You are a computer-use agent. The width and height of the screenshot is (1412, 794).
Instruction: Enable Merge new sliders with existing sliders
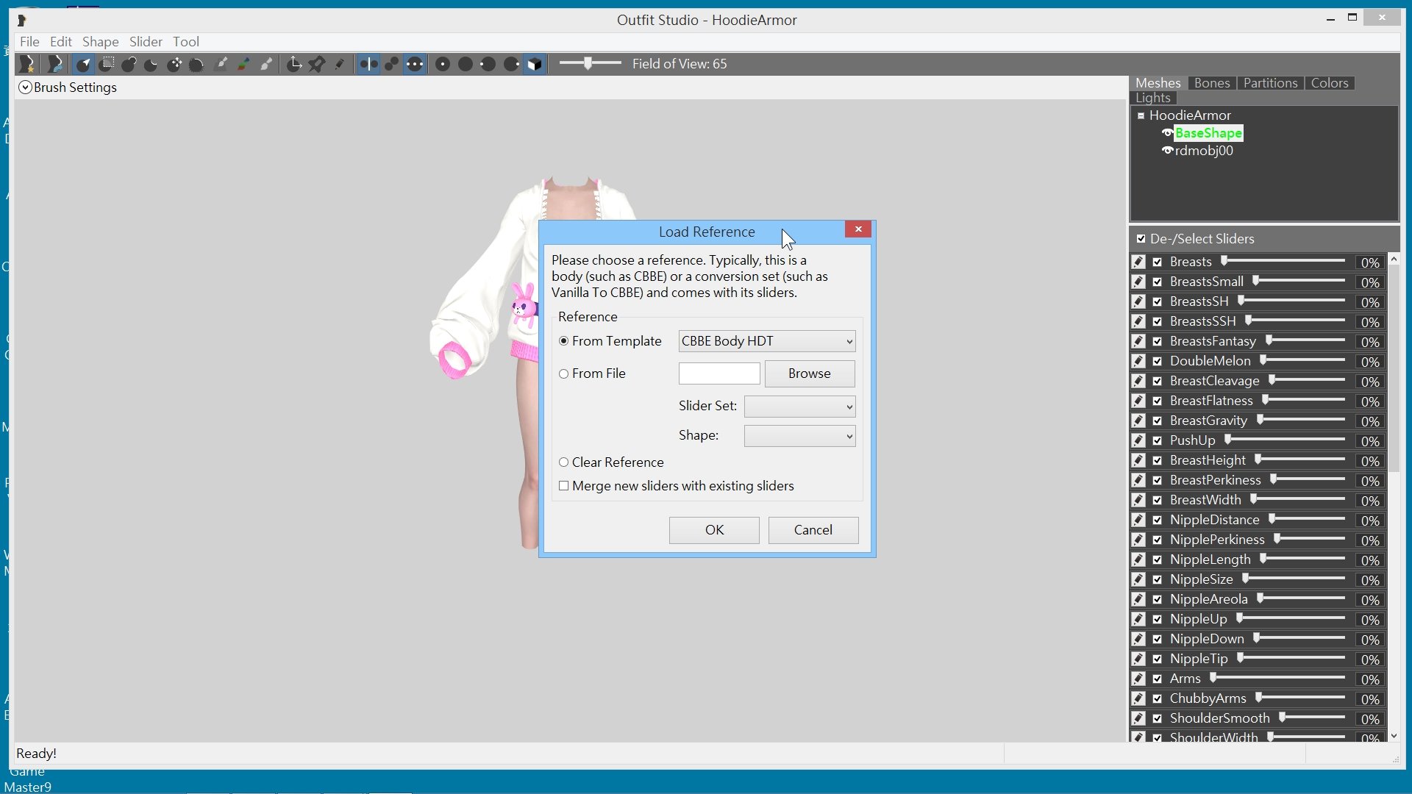pyautogui.click(x=564, y=486)
